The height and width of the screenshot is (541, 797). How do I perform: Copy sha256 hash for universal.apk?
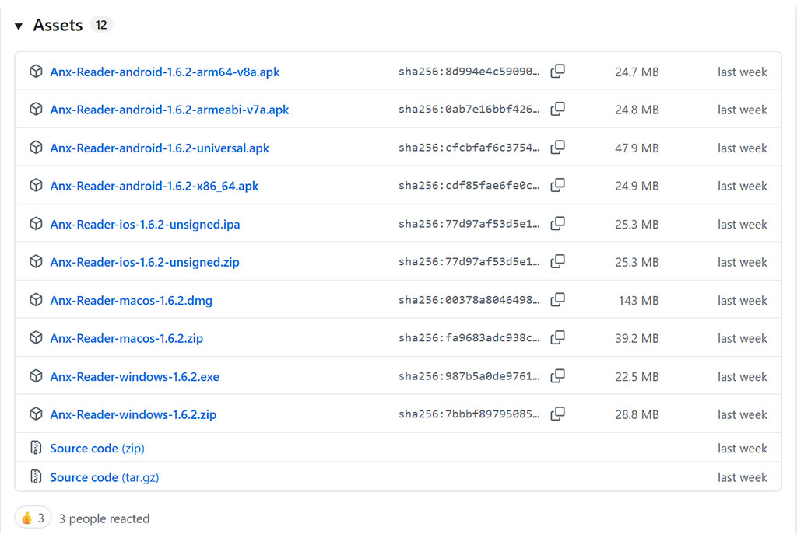pos(557,147)
